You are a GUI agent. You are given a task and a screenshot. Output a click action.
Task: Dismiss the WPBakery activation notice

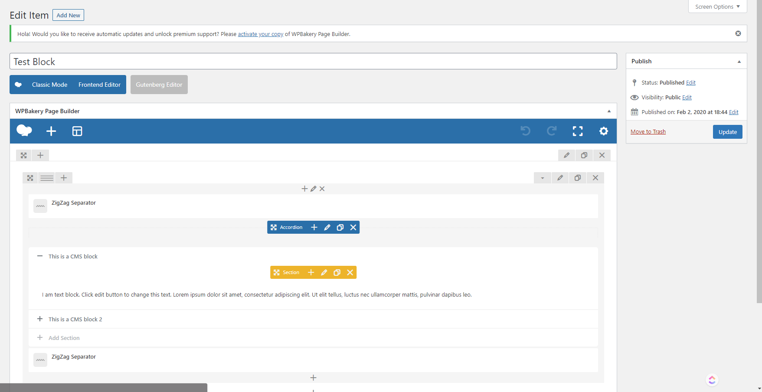click(x=738, y=33)
